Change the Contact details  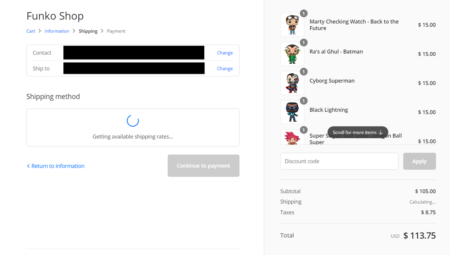point(225,53)
